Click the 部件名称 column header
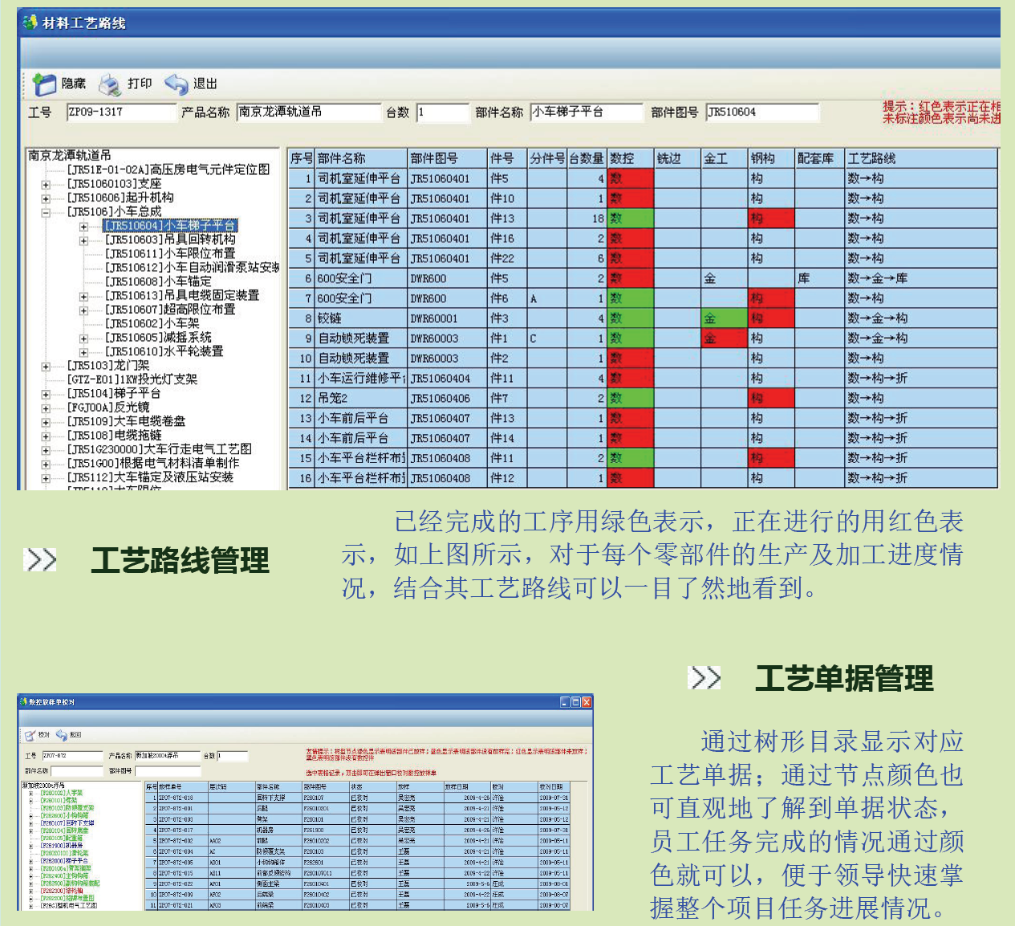The height and width of the screenshot is (926, 1015). click(x=360, y=158)
